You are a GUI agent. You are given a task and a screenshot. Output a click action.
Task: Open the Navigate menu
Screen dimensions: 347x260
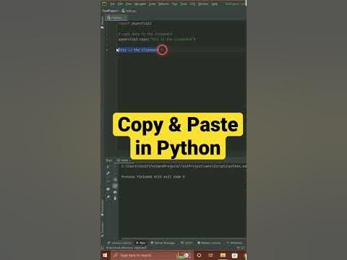pyautogui.click(x=140, y=4)
